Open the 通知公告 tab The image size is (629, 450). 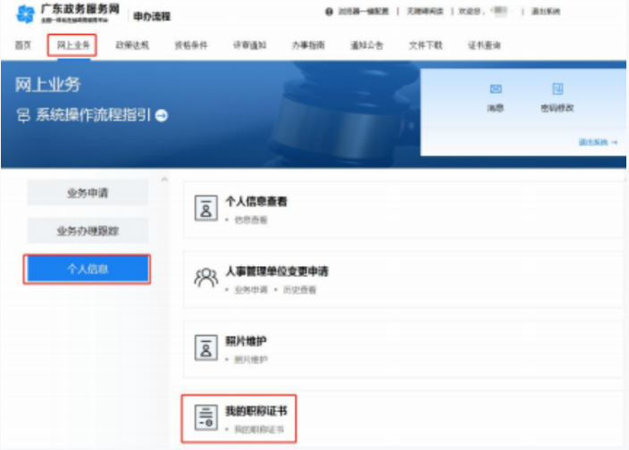coord(366,46)
